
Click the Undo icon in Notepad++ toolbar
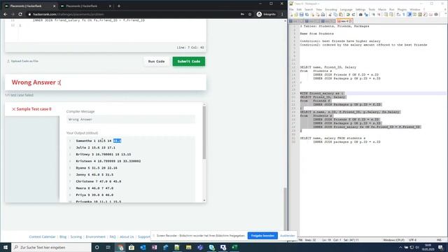point(348,15)
